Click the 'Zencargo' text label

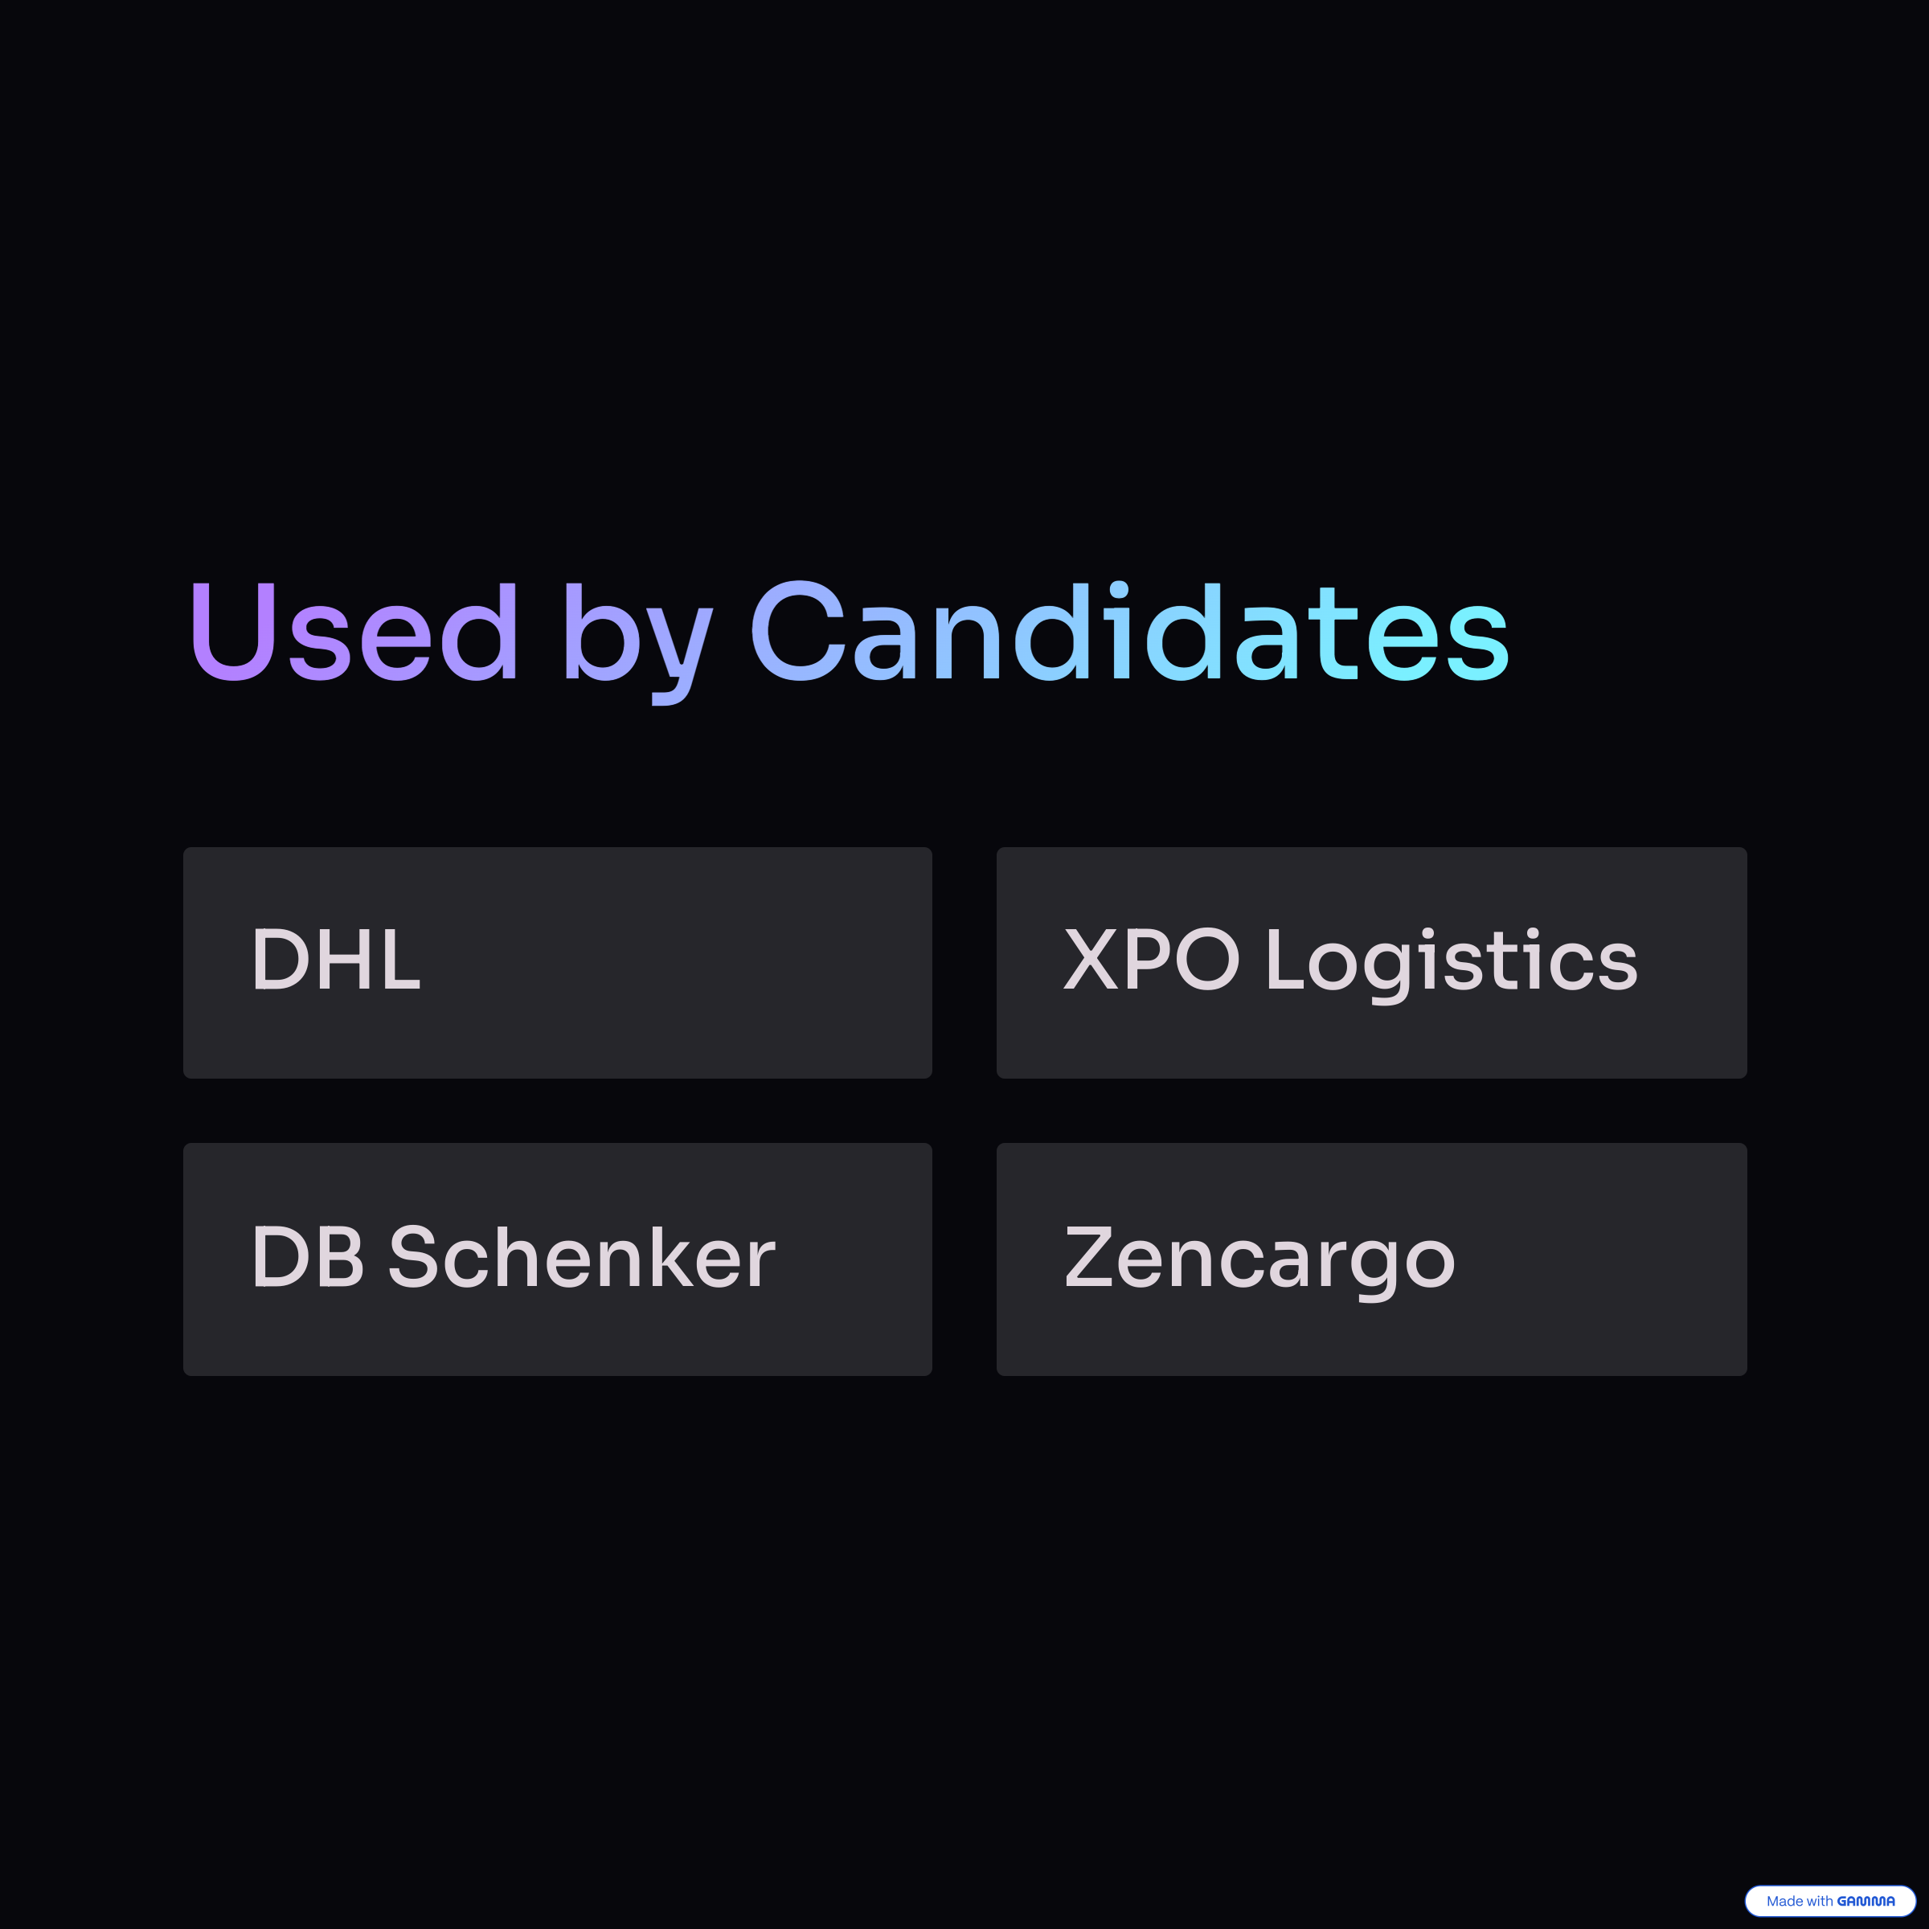pyautogui.click(x=1260, y=1262)
